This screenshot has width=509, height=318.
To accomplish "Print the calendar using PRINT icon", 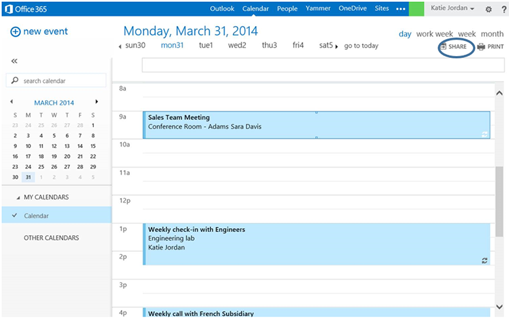I will [x=481, y=47].
